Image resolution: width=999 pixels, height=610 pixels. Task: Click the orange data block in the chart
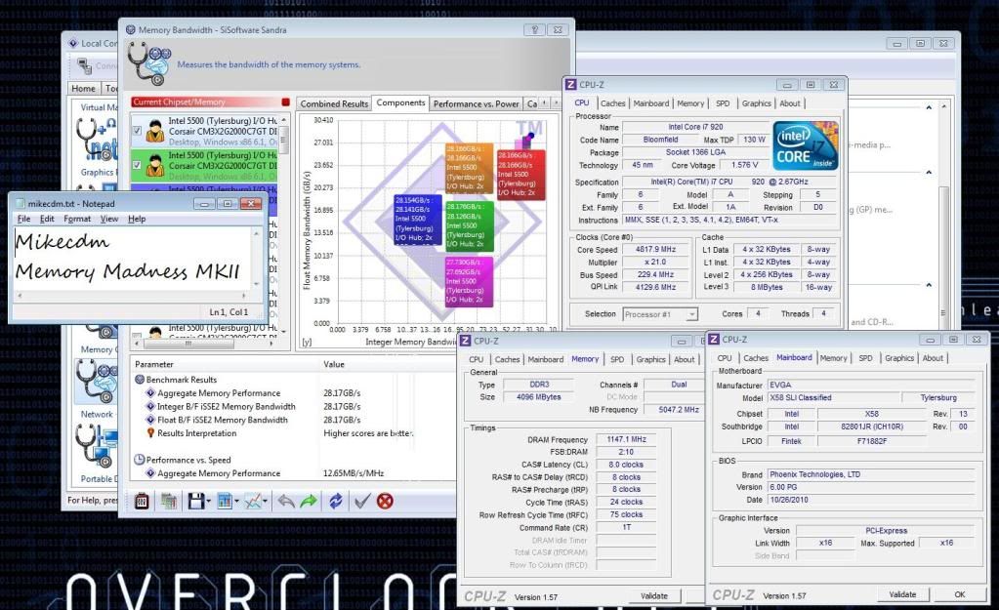click(469, 168)
